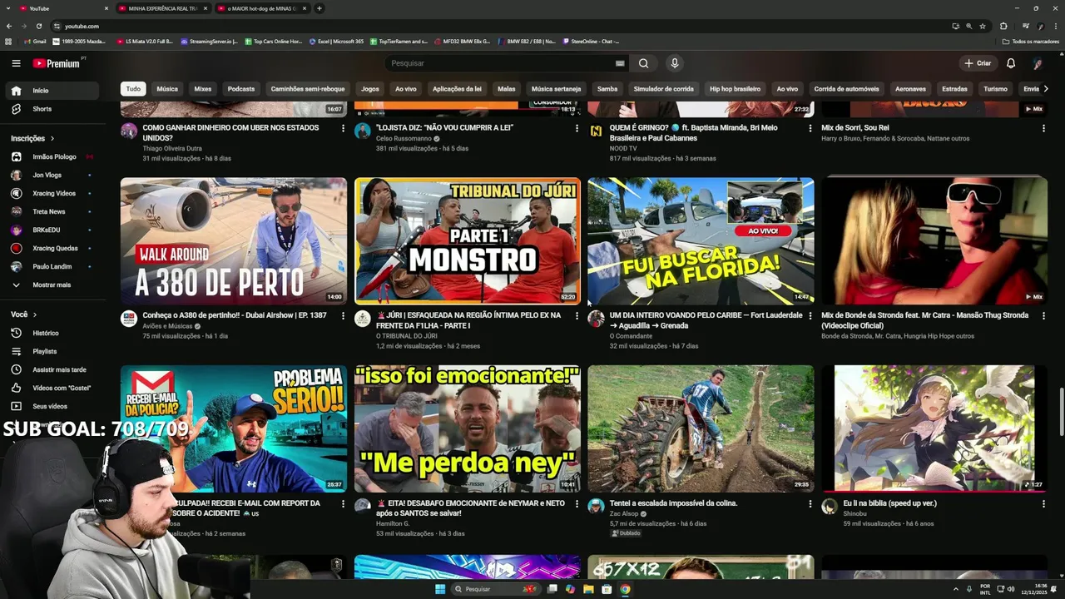Open the Windows Start menu

point(440,589)
